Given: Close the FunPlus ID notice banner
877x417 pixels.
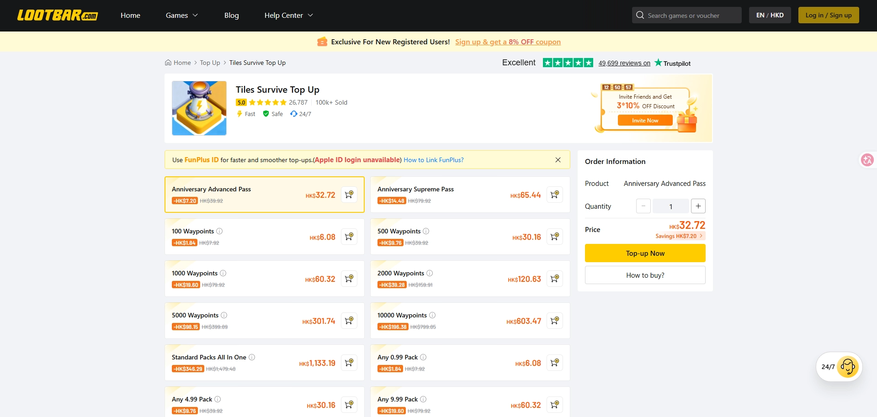Looking at the screenshot, I should 558,160.
